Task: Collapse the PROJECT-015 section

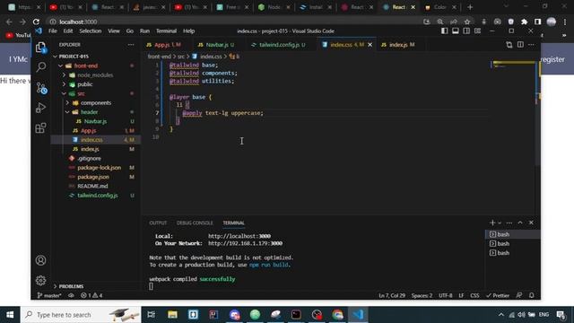Action: click(74, 57)
